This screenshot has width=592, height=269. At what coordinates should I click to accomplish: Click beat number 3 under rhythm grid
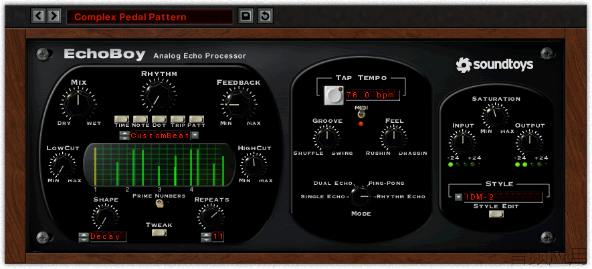click(x=159, y=190)
